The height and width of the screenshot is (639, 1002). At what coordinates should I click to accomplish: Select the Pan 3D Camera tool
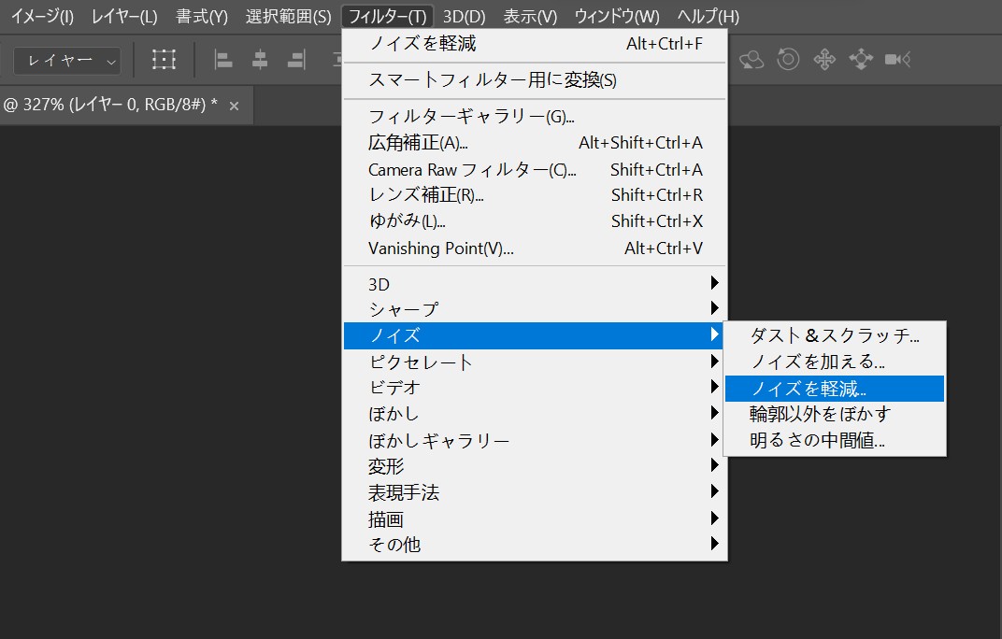coord(824,59)
